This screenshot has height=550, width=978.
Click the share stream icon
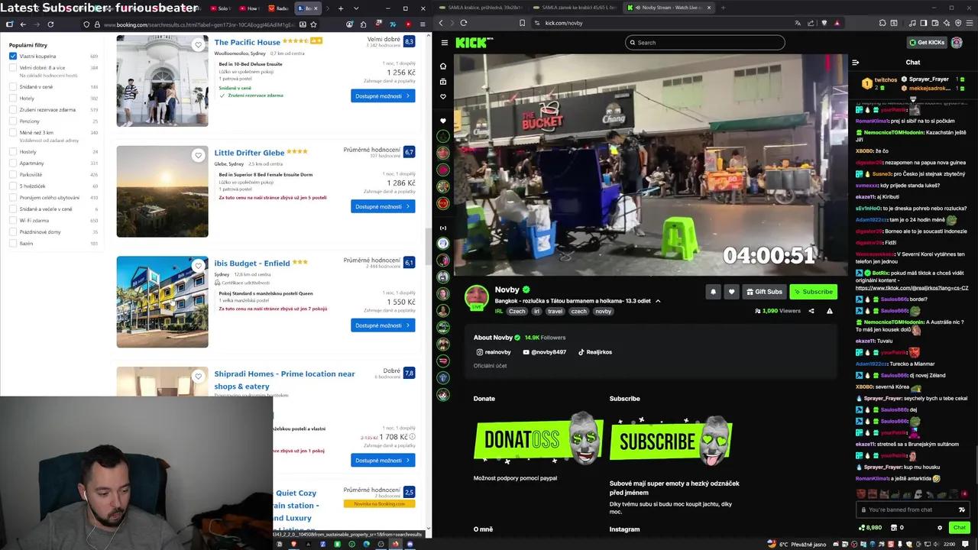(811, 311)
